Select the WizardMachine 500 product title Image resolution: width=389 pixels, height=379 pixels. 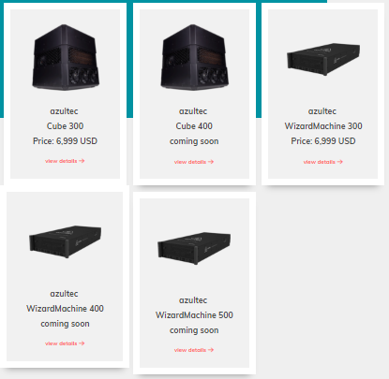point(194,315)
